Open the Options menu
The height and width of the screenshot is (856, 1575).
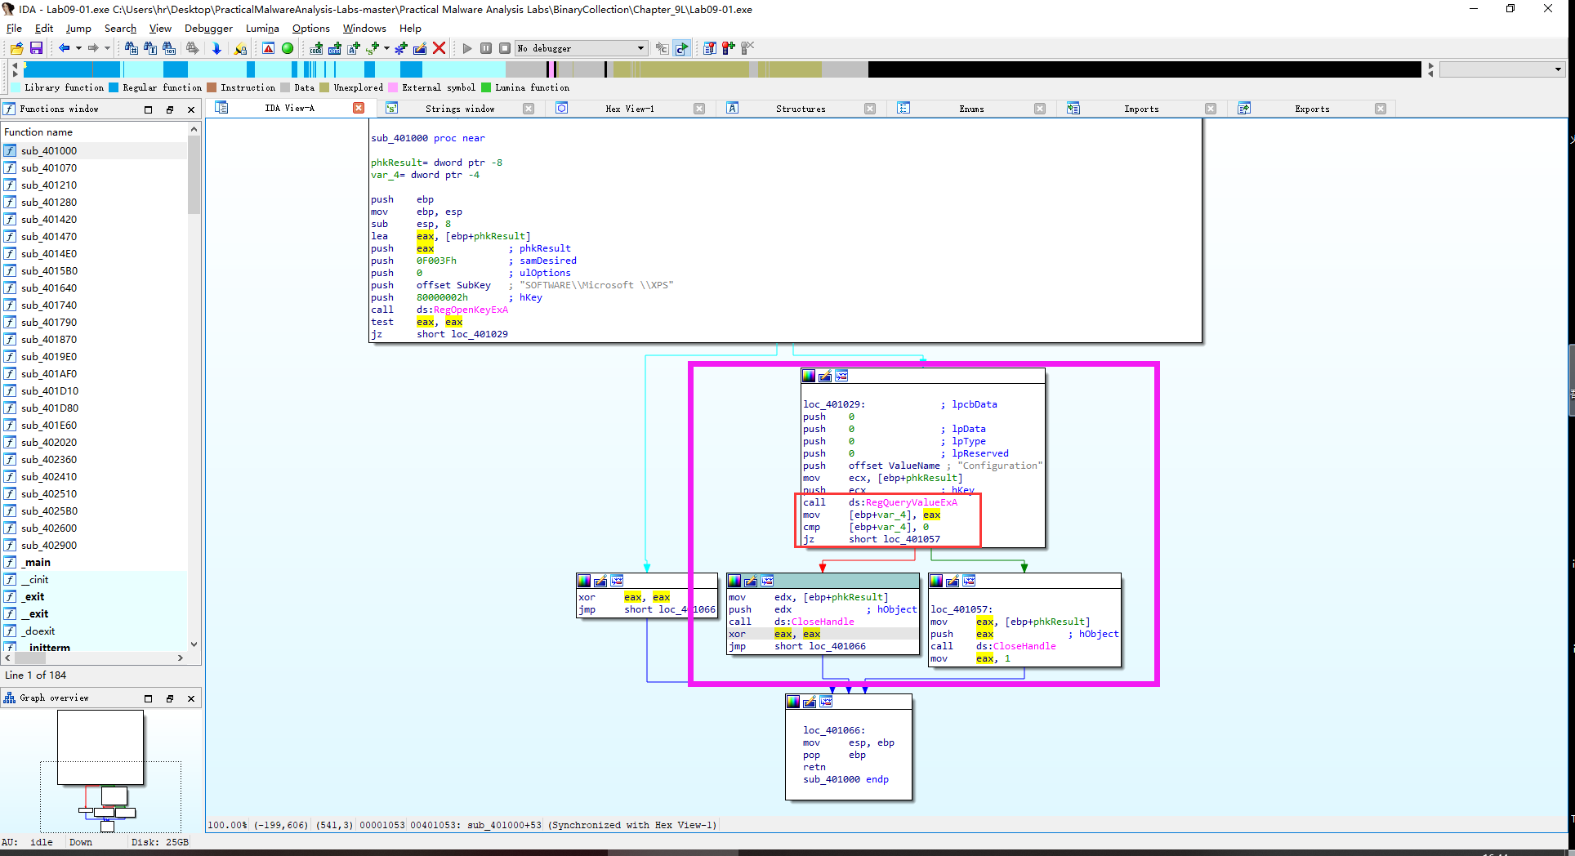[x=311, y=28]
